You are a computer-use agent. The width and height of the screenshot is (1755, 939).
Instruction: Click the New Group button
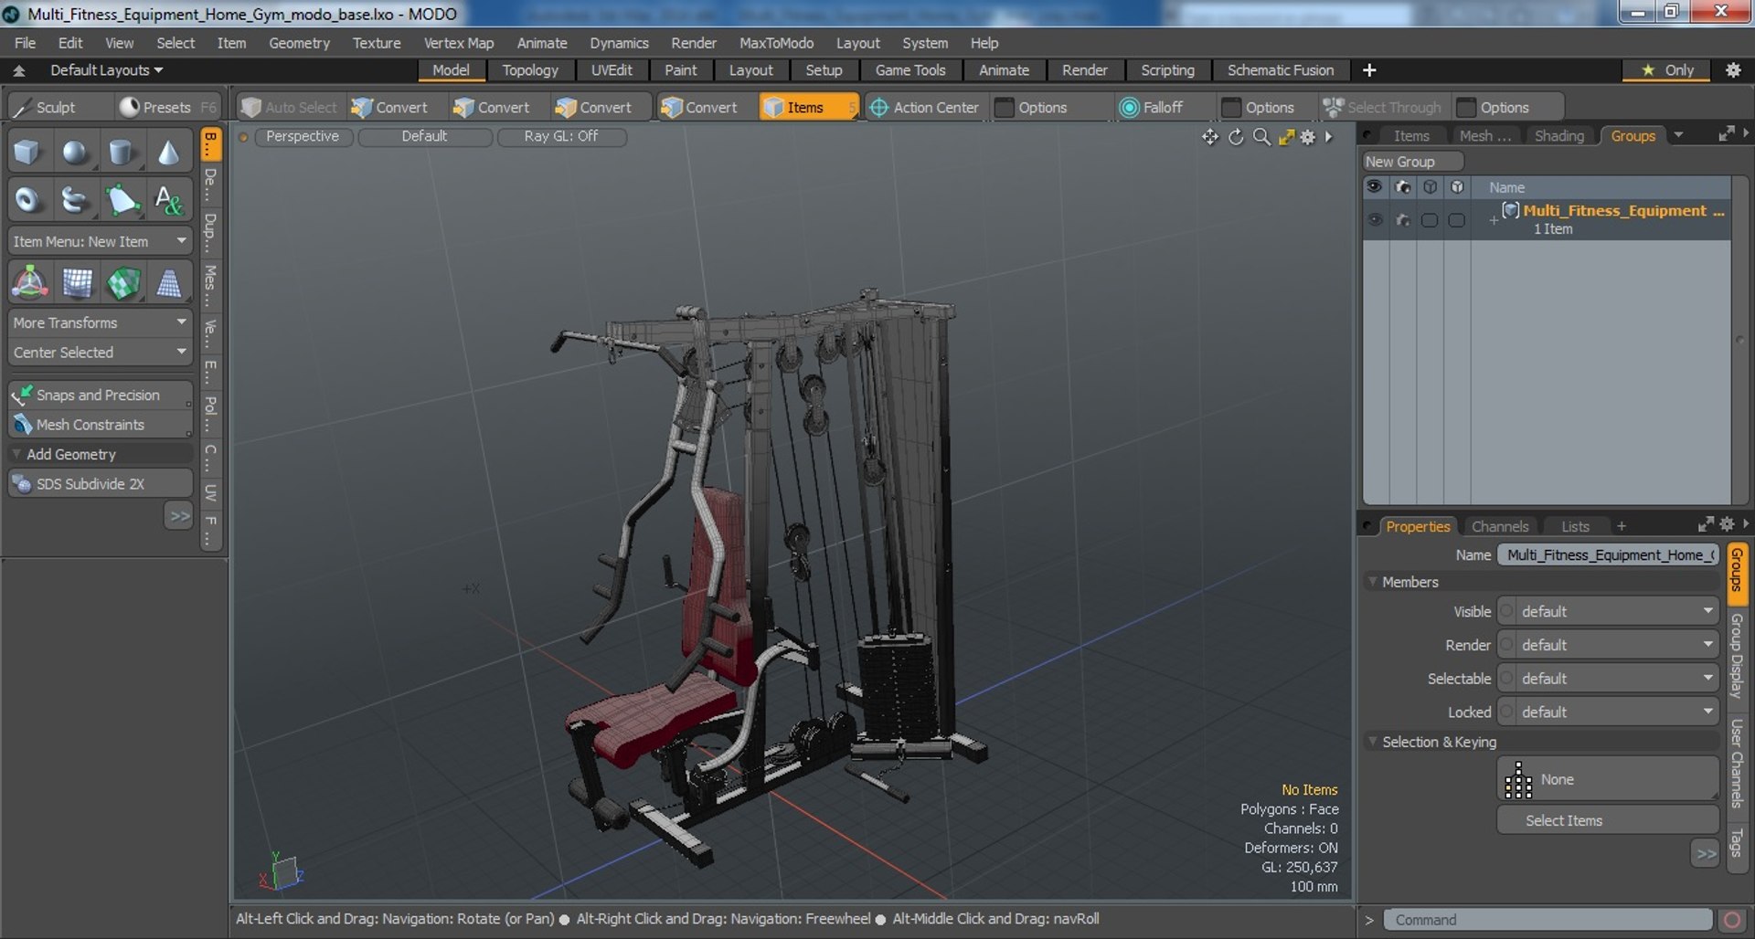coord(1413,162)
